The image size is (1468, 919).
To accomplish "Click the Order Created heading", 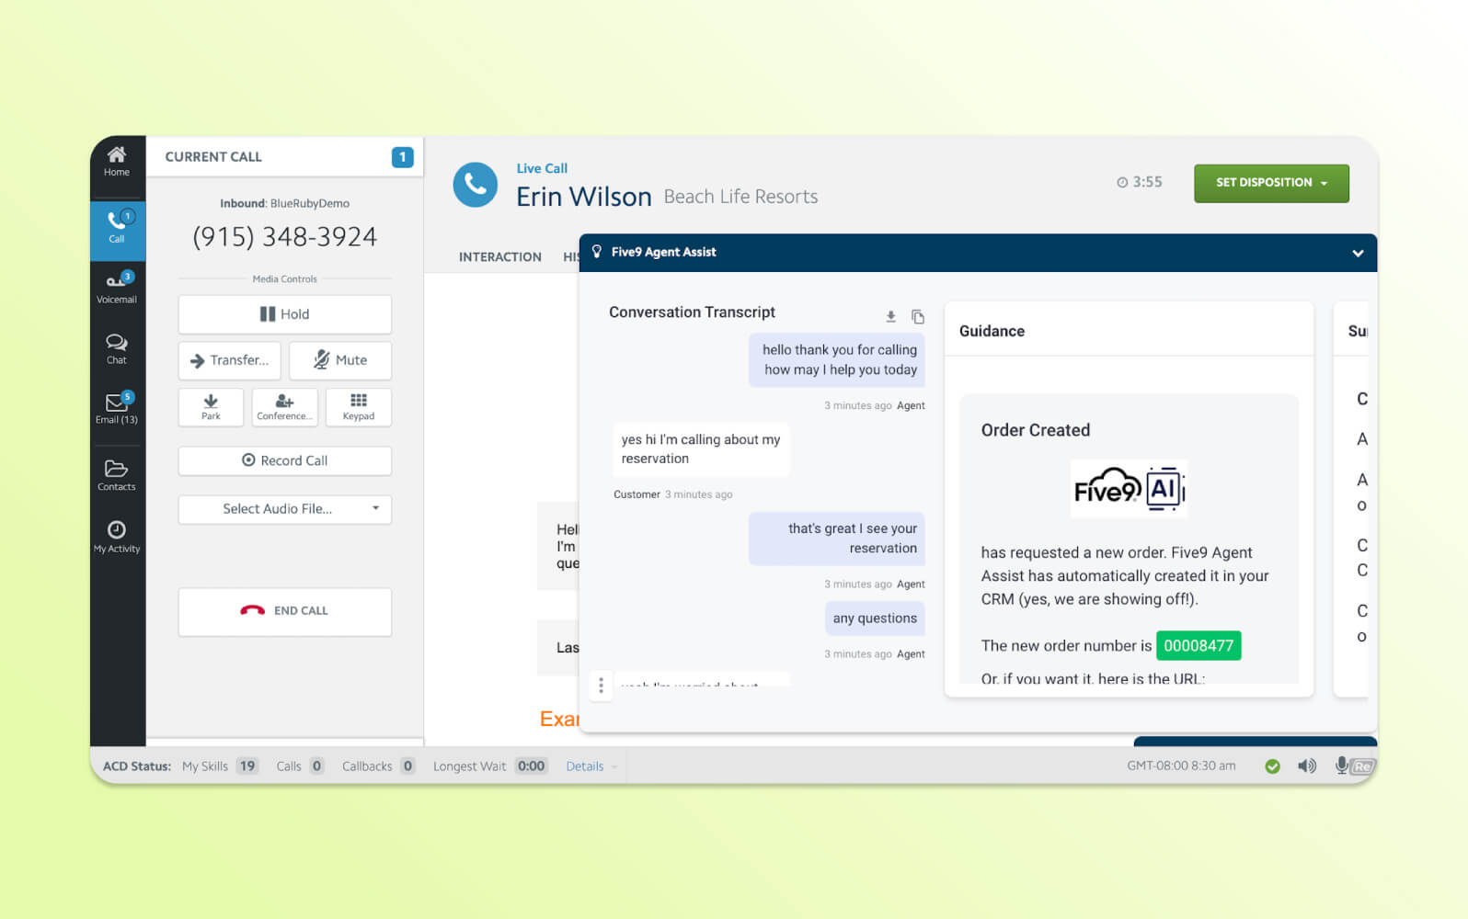I will (x=1035, y=430).
